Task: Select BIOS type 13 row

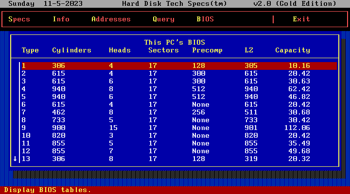Action: click(x=179, y=159)
